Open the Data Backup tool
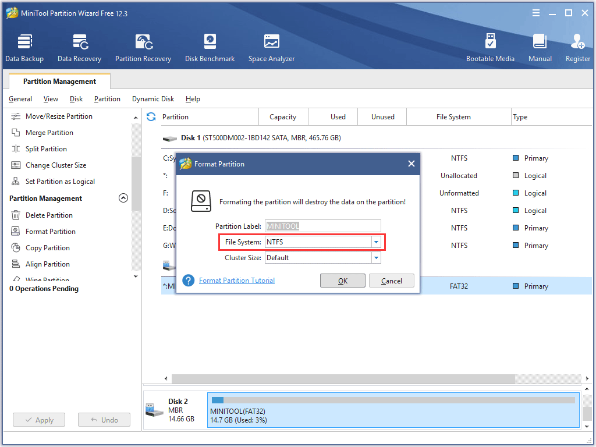This screenshot has width=596, height=447. [24, 48]
